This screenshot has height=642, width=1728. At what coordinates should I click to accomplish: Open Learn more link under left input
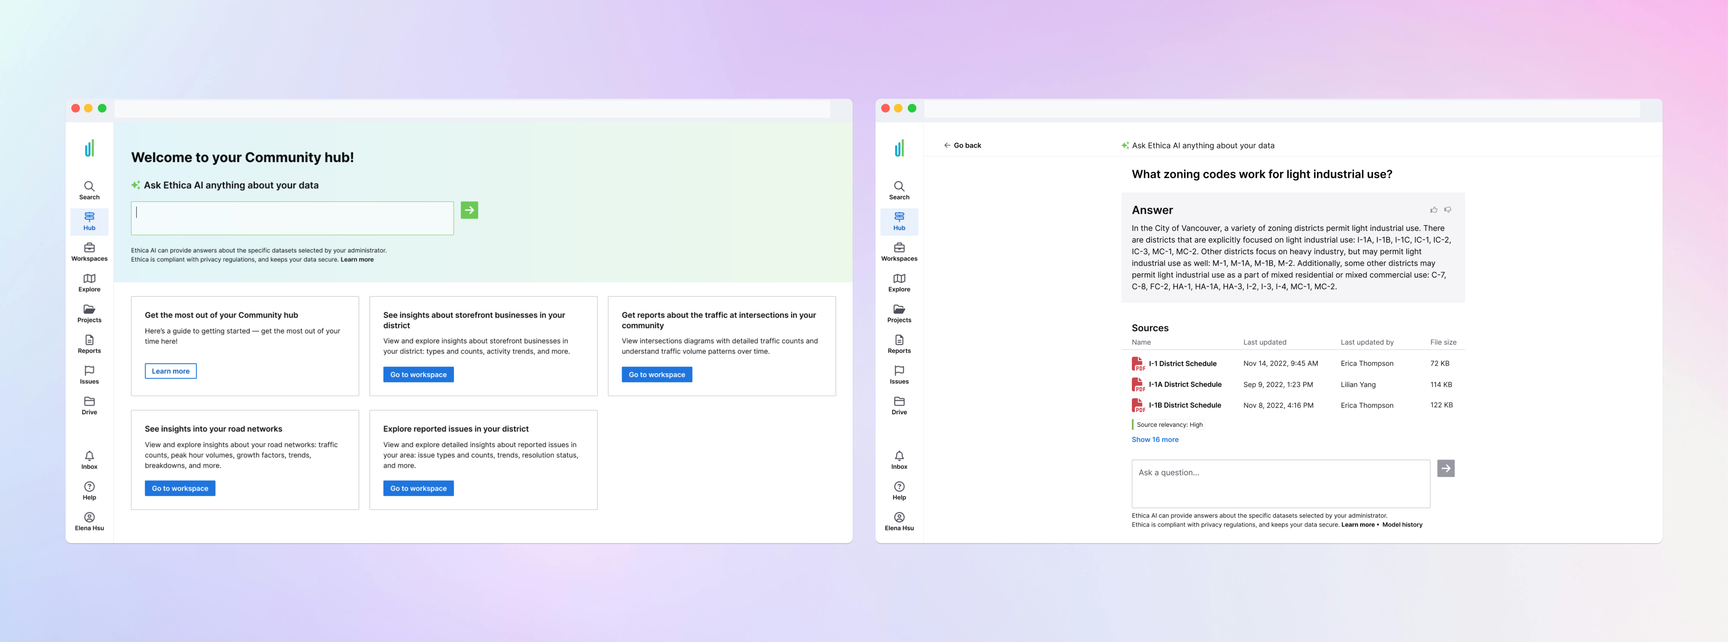[x=357, y=259]
